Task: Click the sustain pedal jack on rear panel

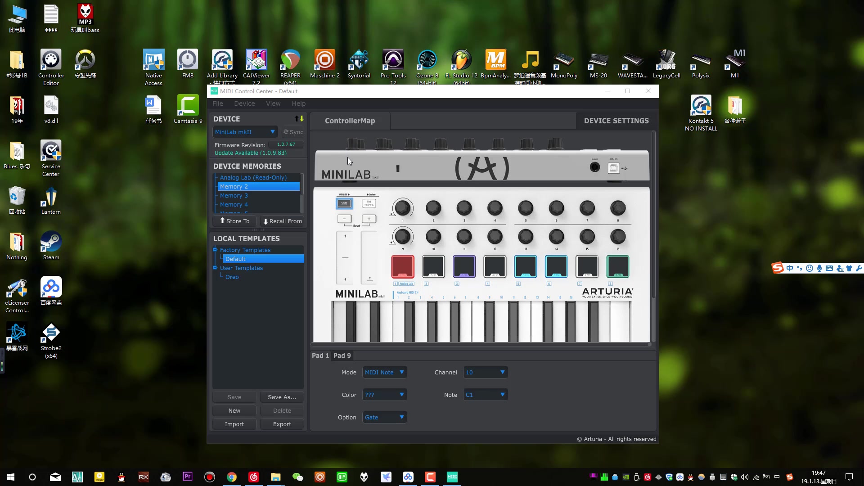Action: [595, 167]
